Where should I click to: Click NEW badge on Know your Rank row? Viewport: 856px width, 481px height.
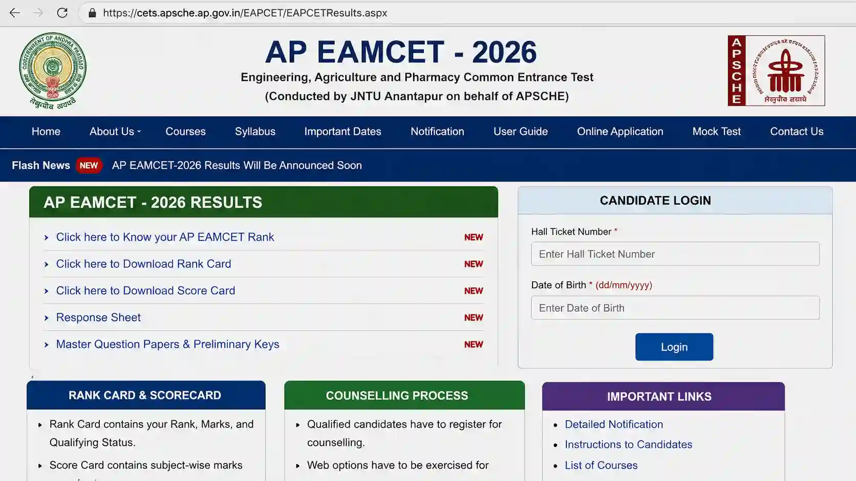tap(474, 237)
